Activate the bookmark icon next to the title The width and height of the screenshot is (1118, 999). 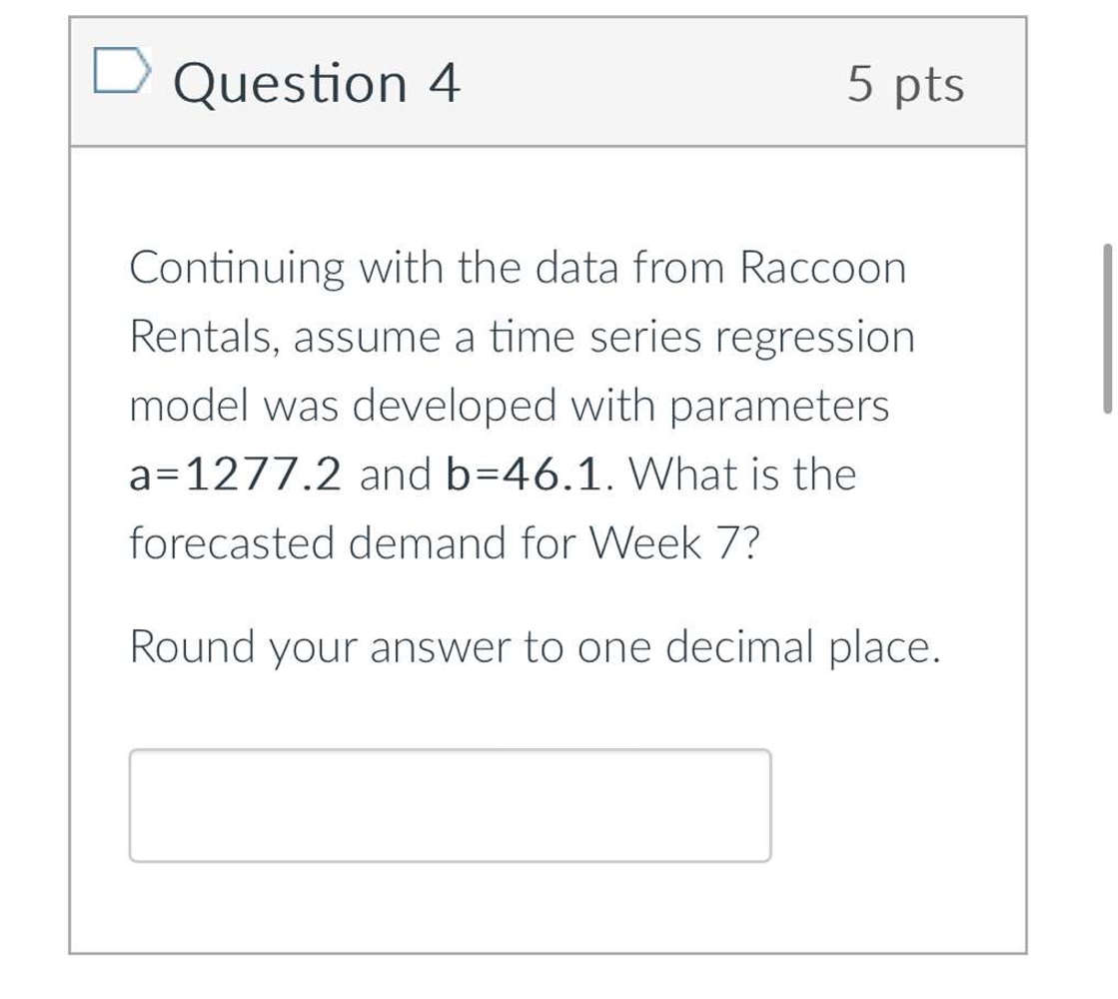121,70
